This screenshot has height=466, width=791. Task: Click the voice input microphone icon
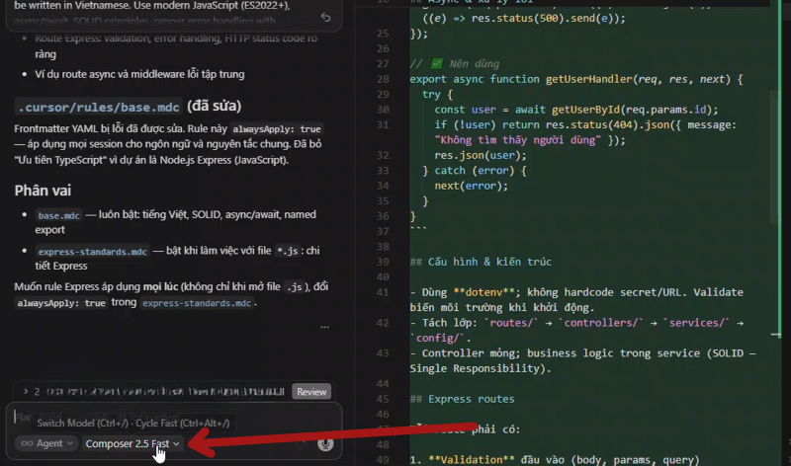coord(325,443)
